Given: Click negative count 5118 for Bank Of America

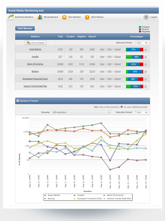Looking at the screenshot, I should tap(82, 64).
